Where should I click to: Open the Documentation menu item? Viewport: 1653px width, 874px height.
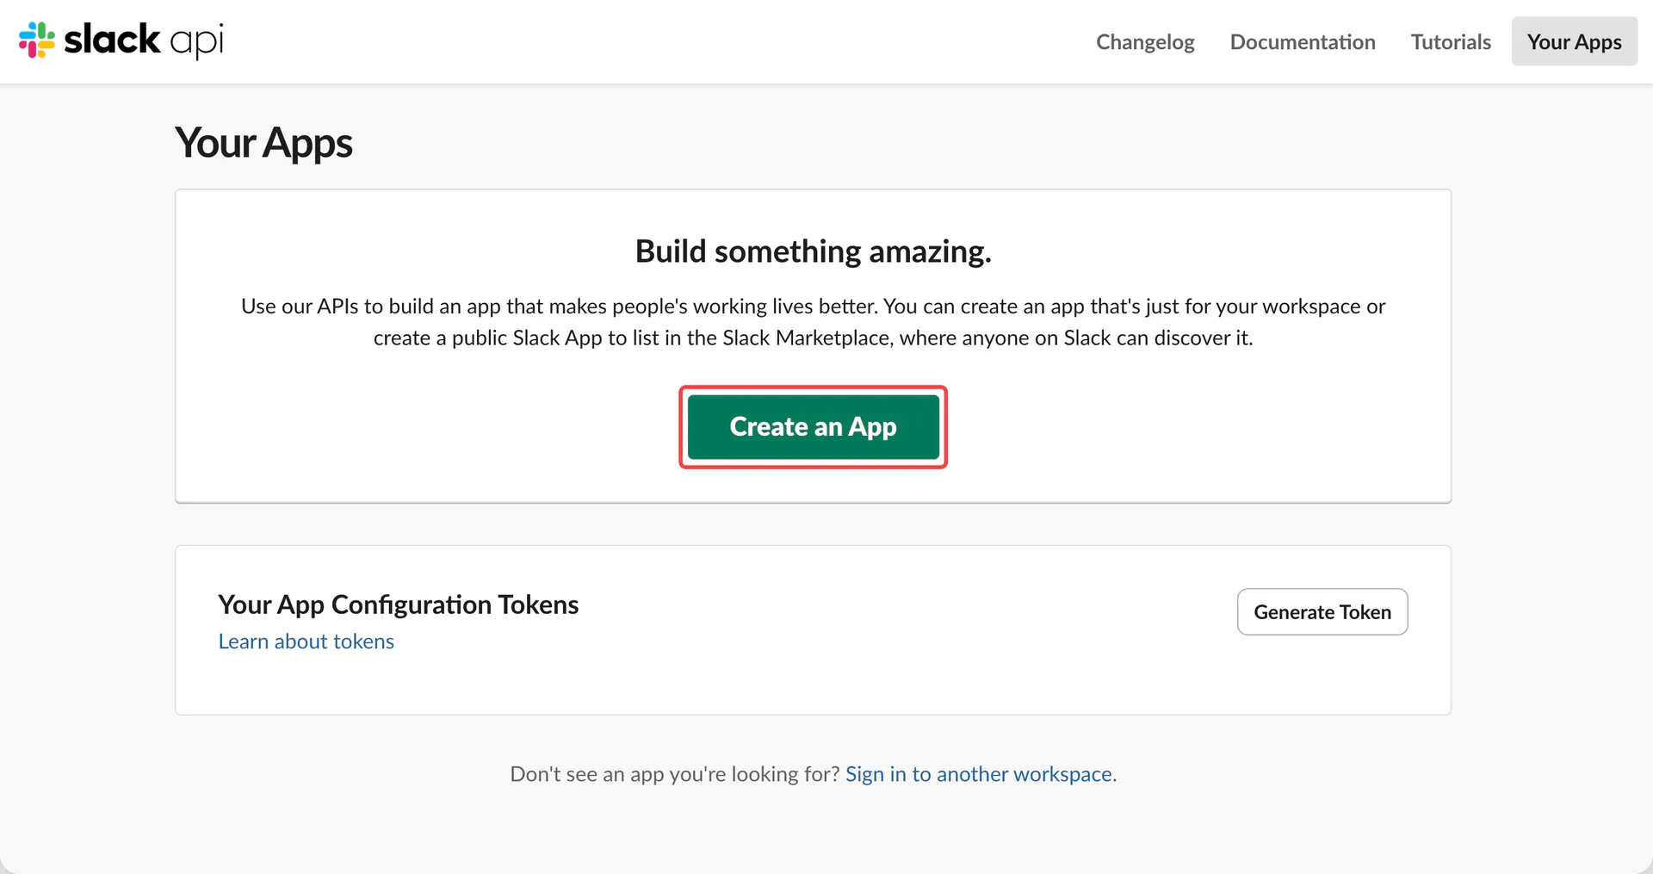tap(1303, 41)
